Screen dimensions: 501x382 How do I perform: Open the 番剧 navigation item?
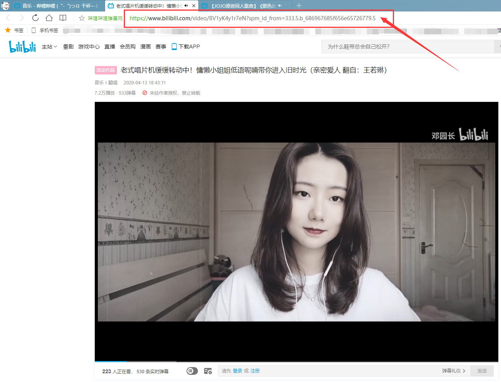click(x=68, y=47)
